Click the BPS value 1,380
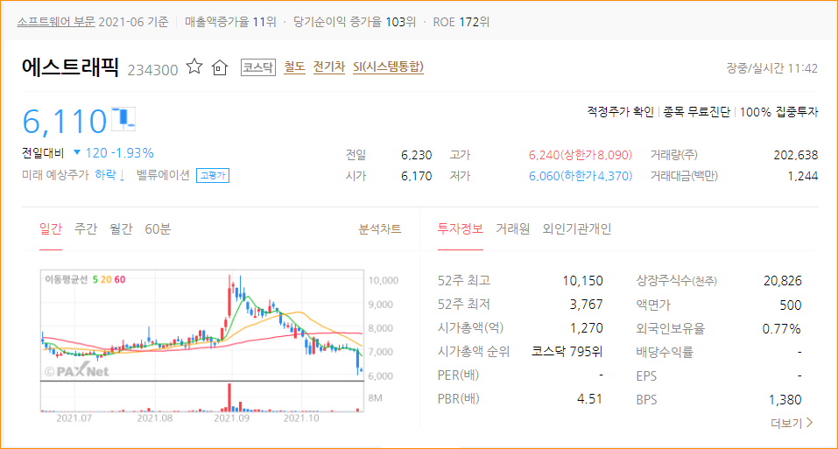This screenshot has height=449, width=838. click(785, 399)
